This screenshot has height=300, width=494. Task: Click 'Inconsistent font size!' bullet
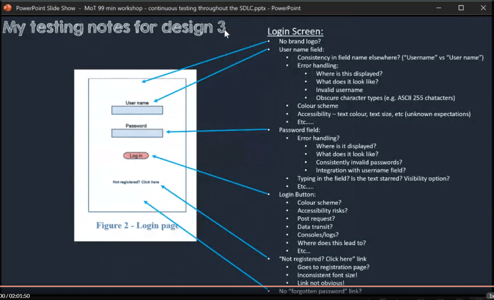point(327,275)
